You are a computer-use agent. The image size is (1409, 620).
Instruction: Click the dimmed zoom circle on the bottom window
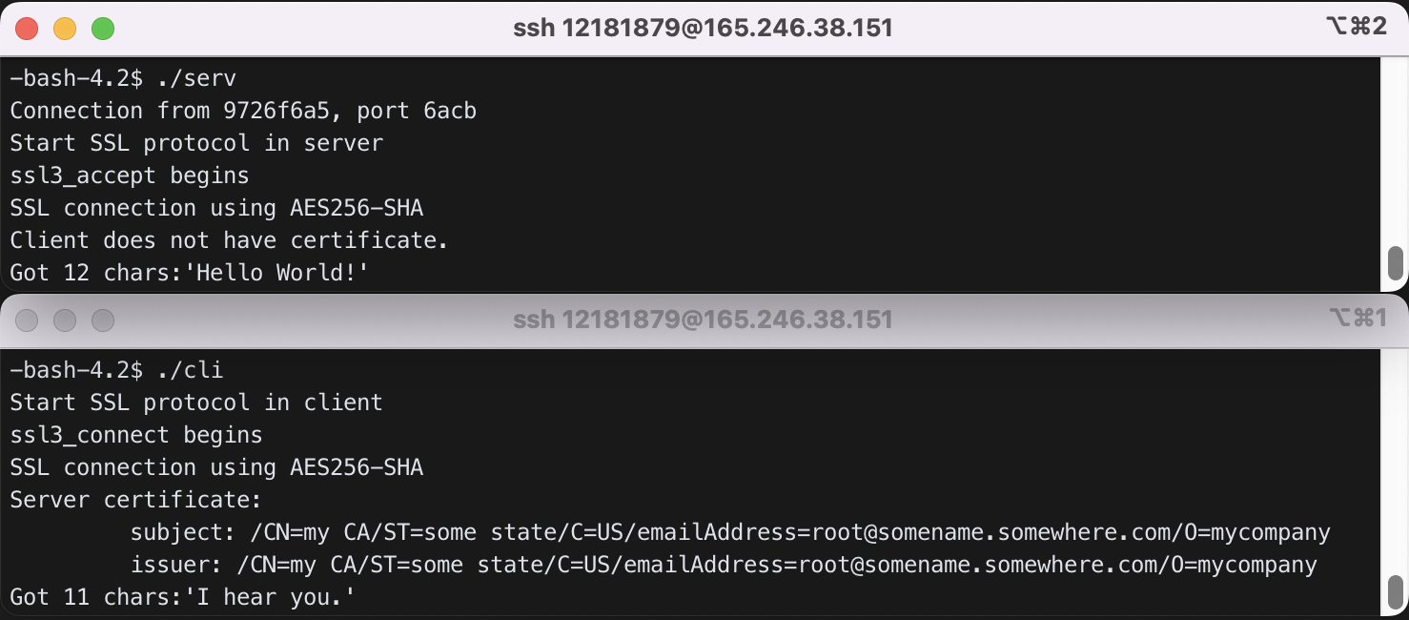point(103,320)
